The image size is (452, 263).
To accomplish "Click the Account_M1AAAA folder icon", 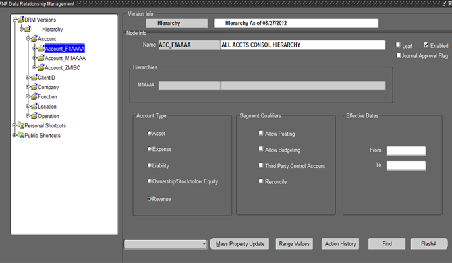I will [x=41, y=58].
